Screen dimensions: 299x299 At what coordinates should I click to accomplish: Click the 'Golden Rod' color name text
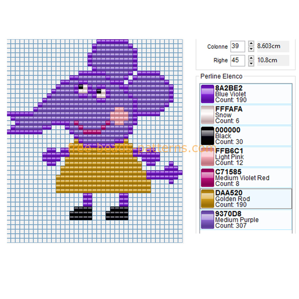(x=233, y=199)
